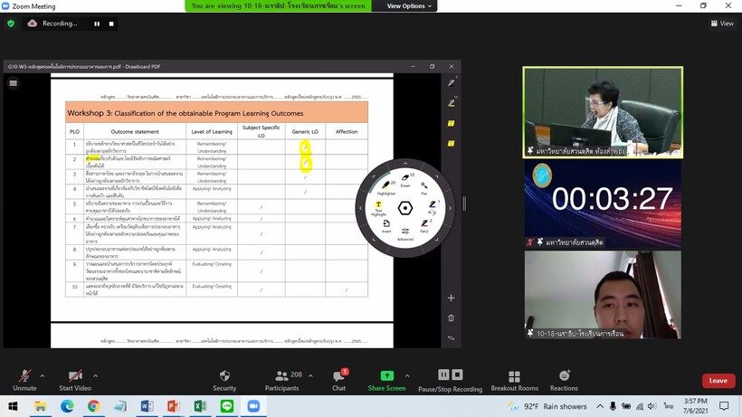Click the 'Outcome statement' column header

point(135,131)
